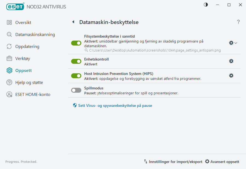Enable Spillmodus
Image resolution: width=246 pixels, height=169 pixels.
(76, 90)
